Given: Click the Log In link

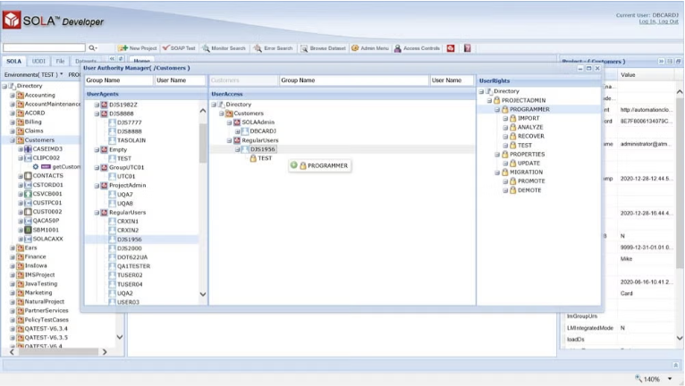Looking at the screenshot, I should pyautogui.click(x=647, y=21).
